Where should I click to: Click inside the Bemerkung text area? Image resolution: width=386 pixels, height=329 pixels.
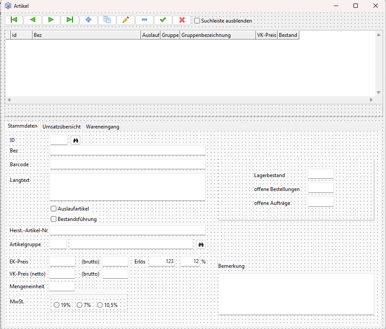[296, 294]
